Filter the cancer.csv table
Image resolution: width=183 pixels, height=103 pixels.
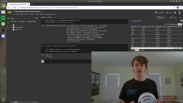coord(180,24)
